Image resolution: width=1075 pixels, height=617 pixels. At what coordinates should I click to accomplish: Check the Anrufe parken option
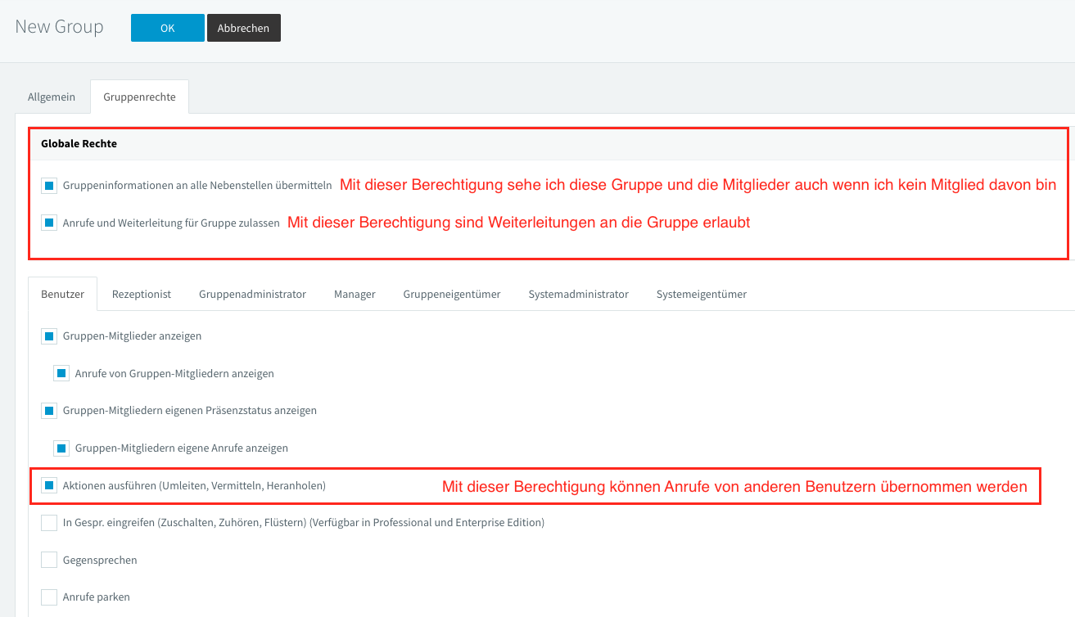[49, 597]
